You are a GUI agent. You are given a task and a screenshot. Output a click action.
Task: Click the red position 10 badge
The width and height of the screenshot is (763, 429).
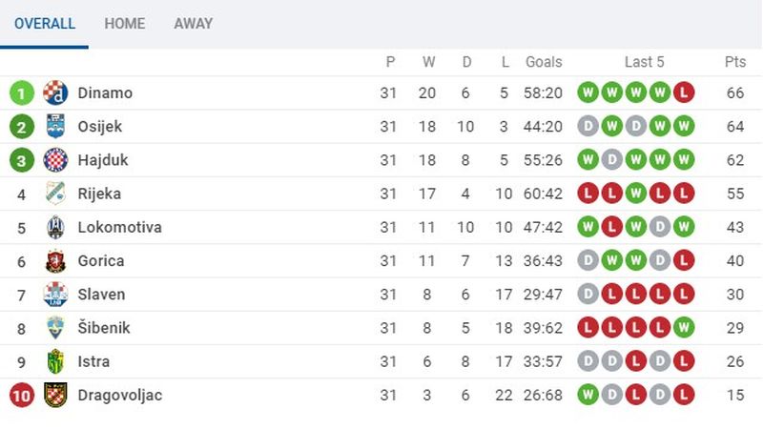pyautogui.click(x=21, y=395)
